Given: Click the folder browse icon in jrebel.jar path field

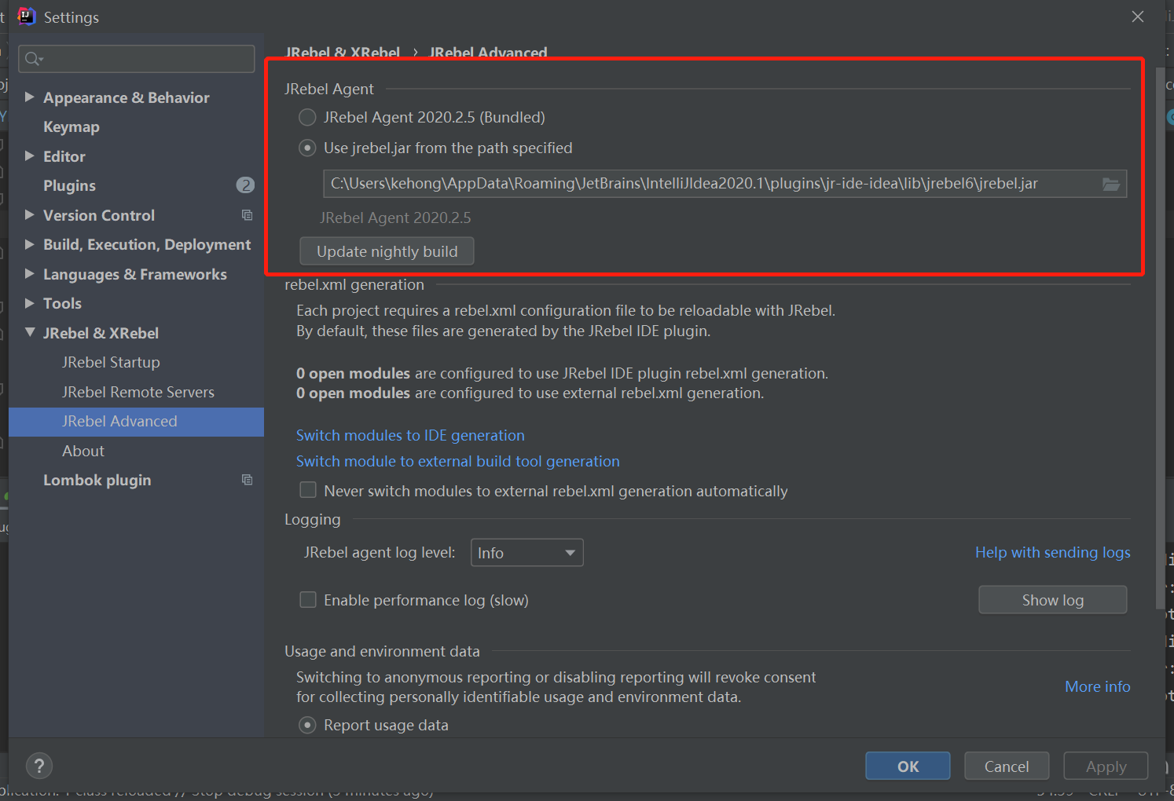Looking at the screenshot, I should 1110,184.
